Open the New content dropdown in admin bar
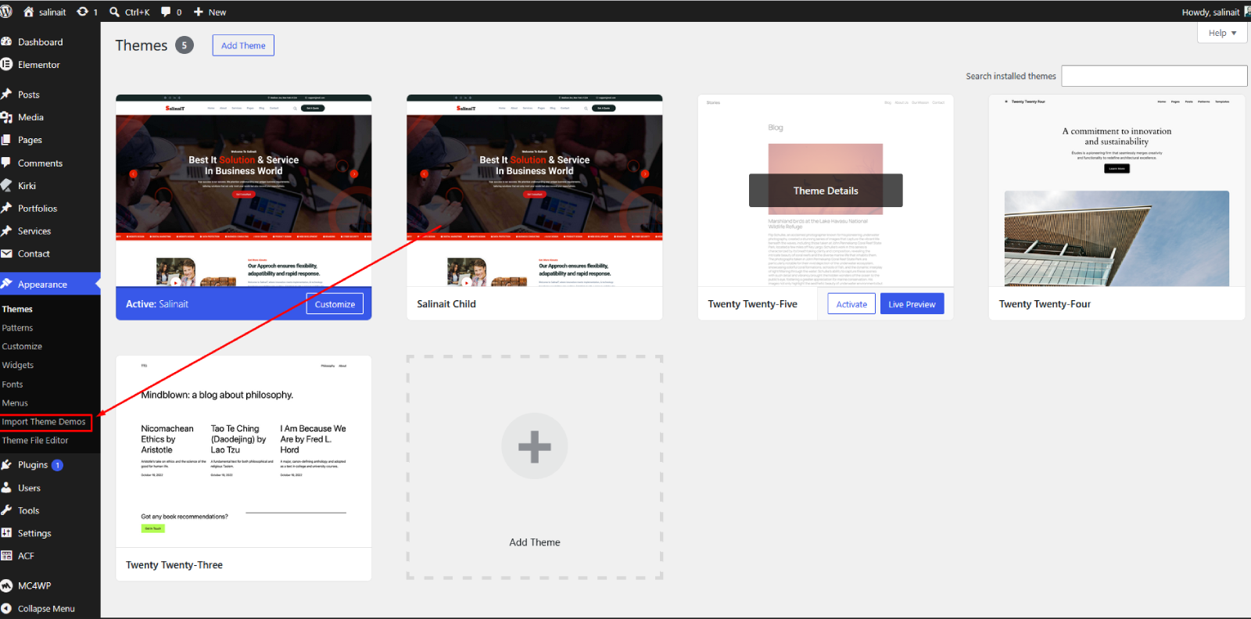This screenshot has height=619, width=1251. (x=210, y=12)
